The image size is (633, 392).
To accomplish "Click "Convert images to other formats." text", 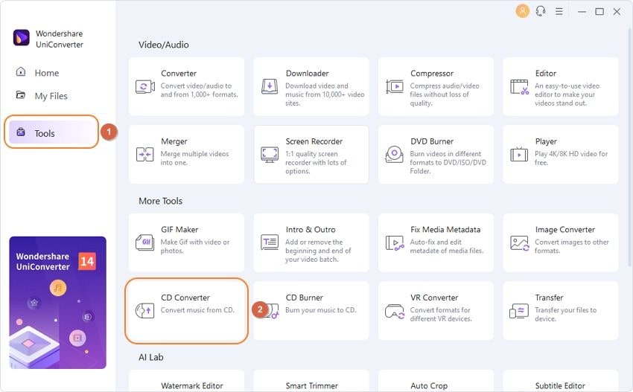I will tap(572, 246).
